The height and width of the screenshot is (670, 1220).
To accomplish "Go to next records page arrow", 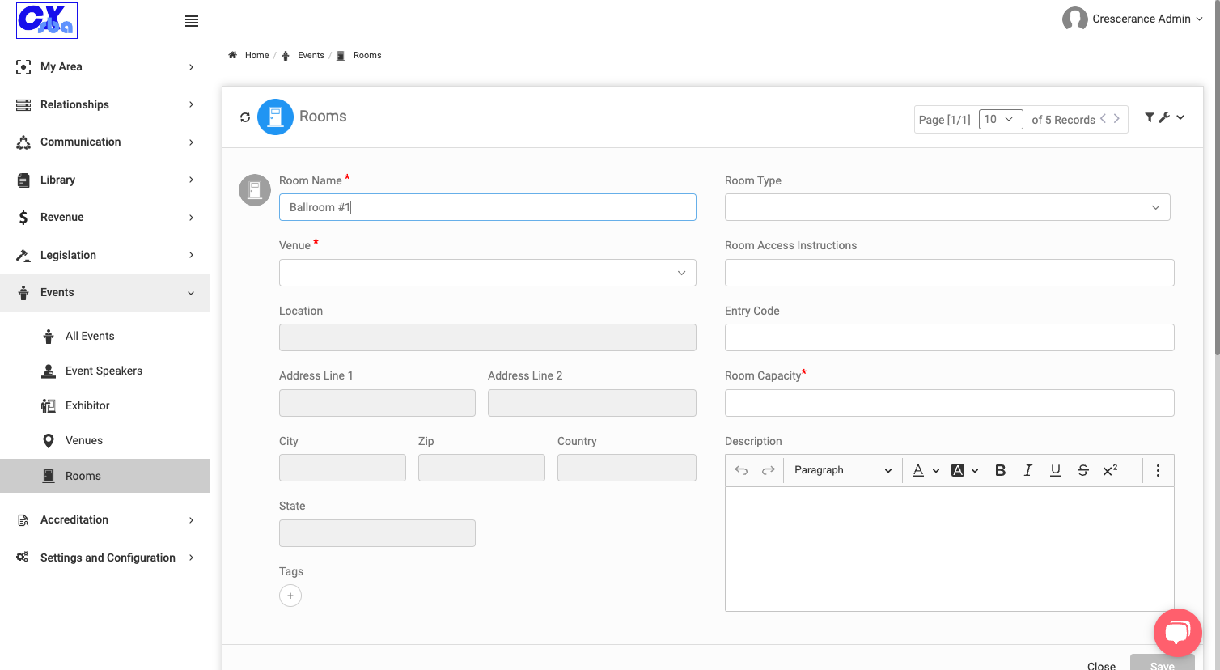I will pyautogui.click(x=1116, y=118).
